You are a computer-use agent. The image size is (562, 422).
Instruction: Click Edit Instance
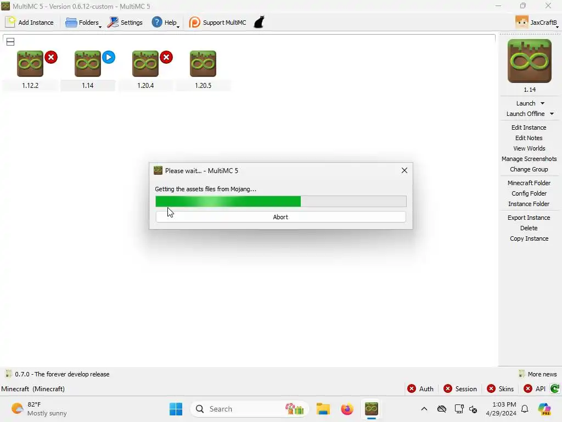click(x=529, y=127)
